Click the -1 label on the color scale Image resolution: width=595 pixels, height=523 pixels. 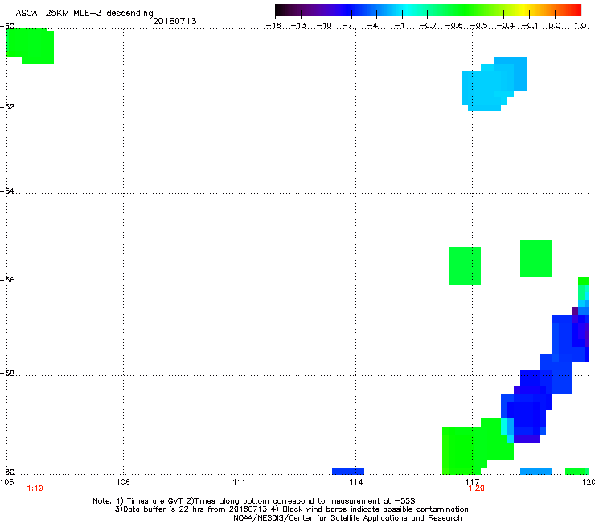click(x=399, y=26)
